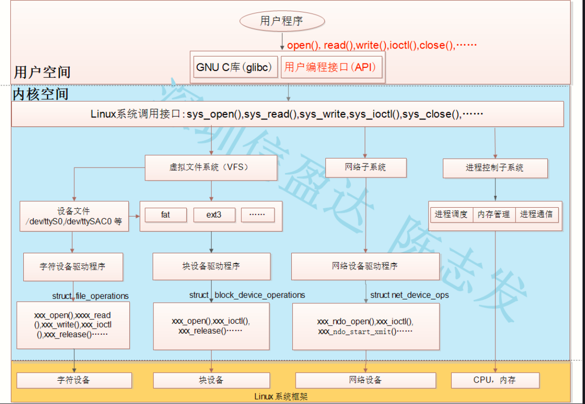This screenshot has width=585, height=404.
Task: Click the fat filesystem box
Action: click(x=165, y=215)
